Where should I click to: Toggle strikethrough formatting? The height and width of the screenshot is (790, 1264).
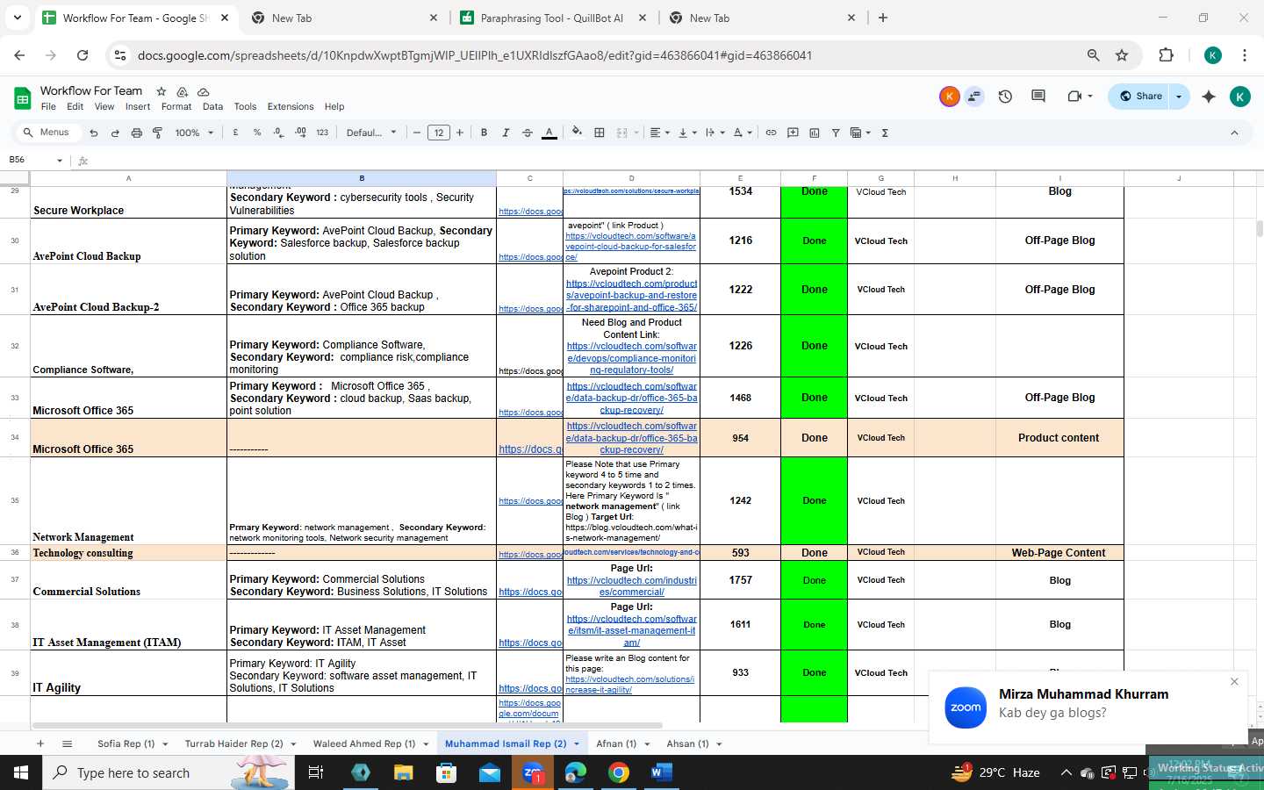(x=528, y=133)
